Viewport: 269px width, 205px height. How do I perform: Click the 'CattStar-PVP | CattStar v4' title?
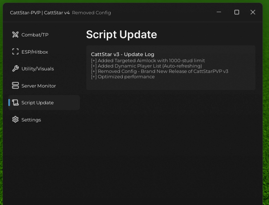(x=40, y=12)
